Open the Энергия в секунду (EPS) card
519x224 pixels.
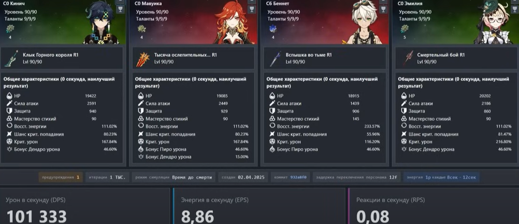coord(259,206)
